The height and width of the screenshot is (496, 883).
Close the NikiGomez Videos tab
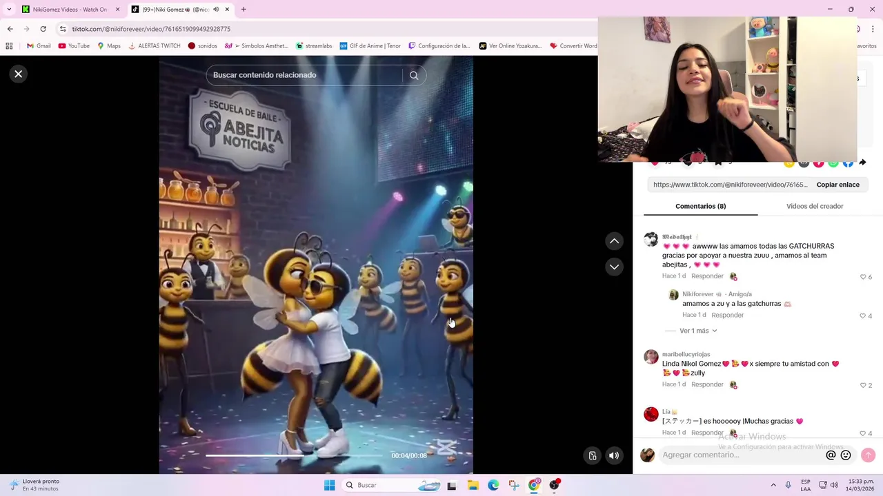click(x=117, y=10)
